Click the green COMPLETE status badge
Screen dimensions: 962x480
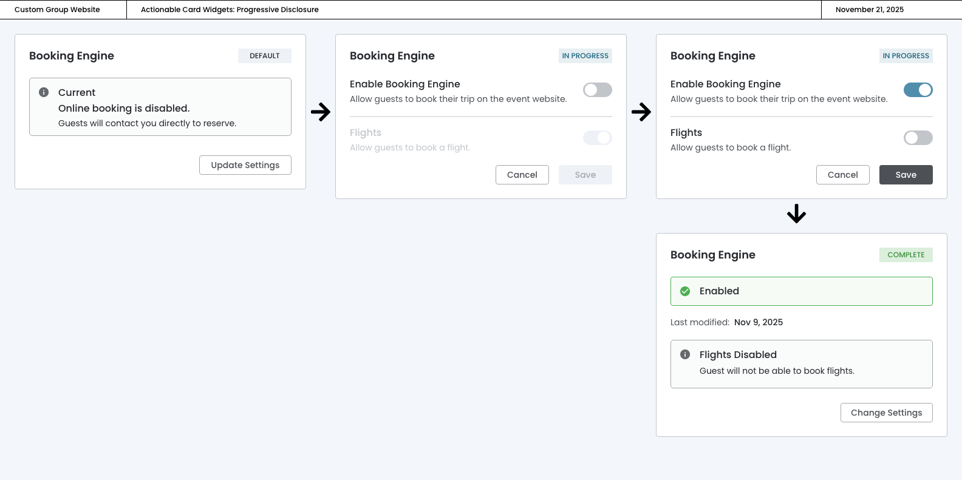[x=906, y=255]
